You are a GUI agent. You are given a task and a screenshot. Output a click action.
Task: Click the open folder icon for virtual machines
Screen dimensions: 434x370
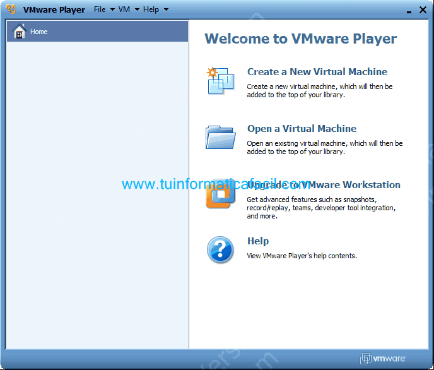pyautogui.click(x=221, y=137)
